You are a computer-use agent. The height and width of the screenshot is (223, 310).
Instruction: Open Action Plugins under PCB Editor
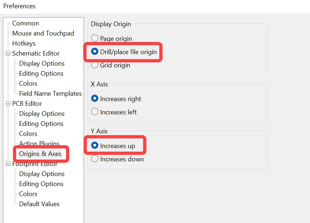point(39,143)
